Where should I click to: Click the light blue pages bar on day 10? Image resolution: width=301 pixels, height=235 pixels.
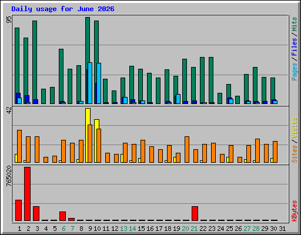coord(99,83)
